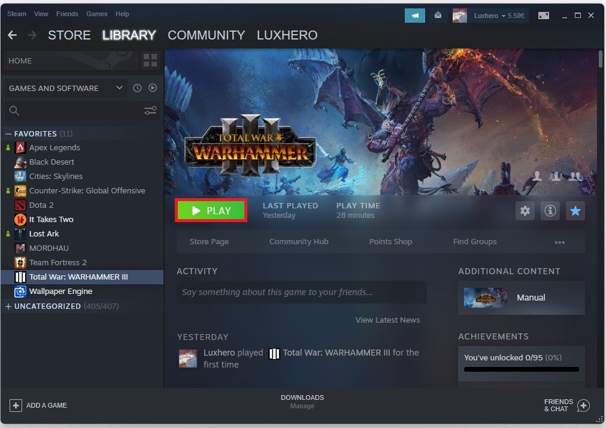Image resolution: width=606 pixels, height=428 pixels.
Task: Open the Steam menu
Action: click(x=17, y=14)
